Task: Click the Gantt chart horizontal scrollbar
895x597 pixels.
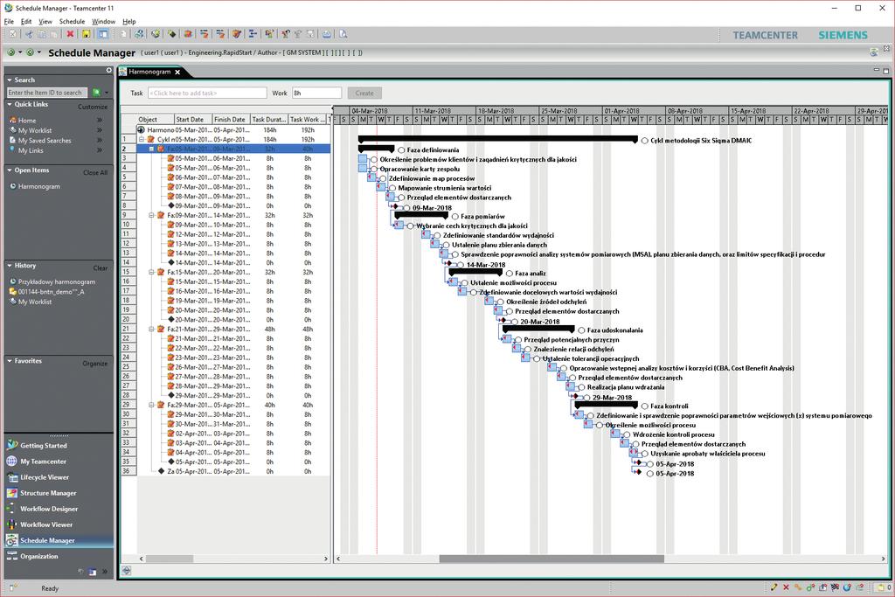Action: (552, 559)
